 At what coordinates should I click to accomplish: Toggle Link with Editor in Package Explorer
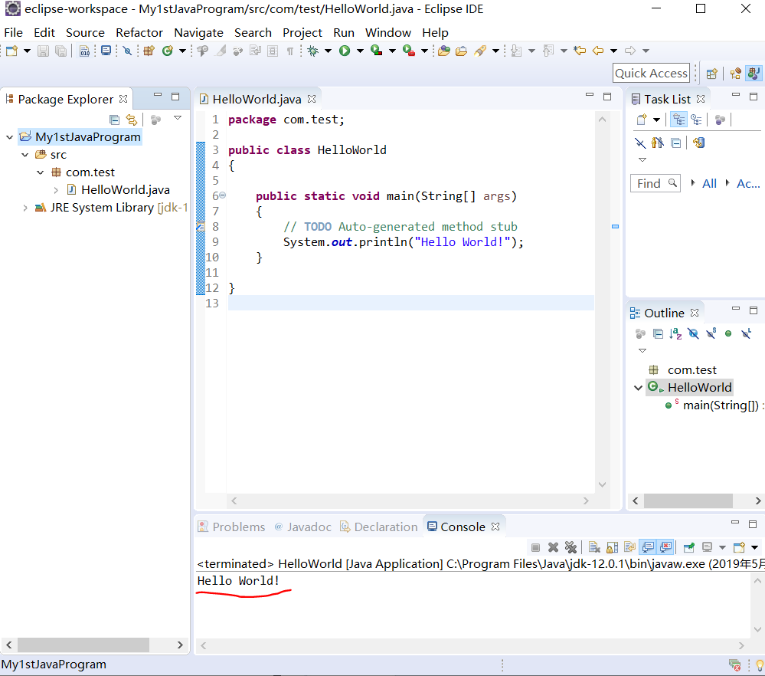pyautogui.click(x=132, y=120)
